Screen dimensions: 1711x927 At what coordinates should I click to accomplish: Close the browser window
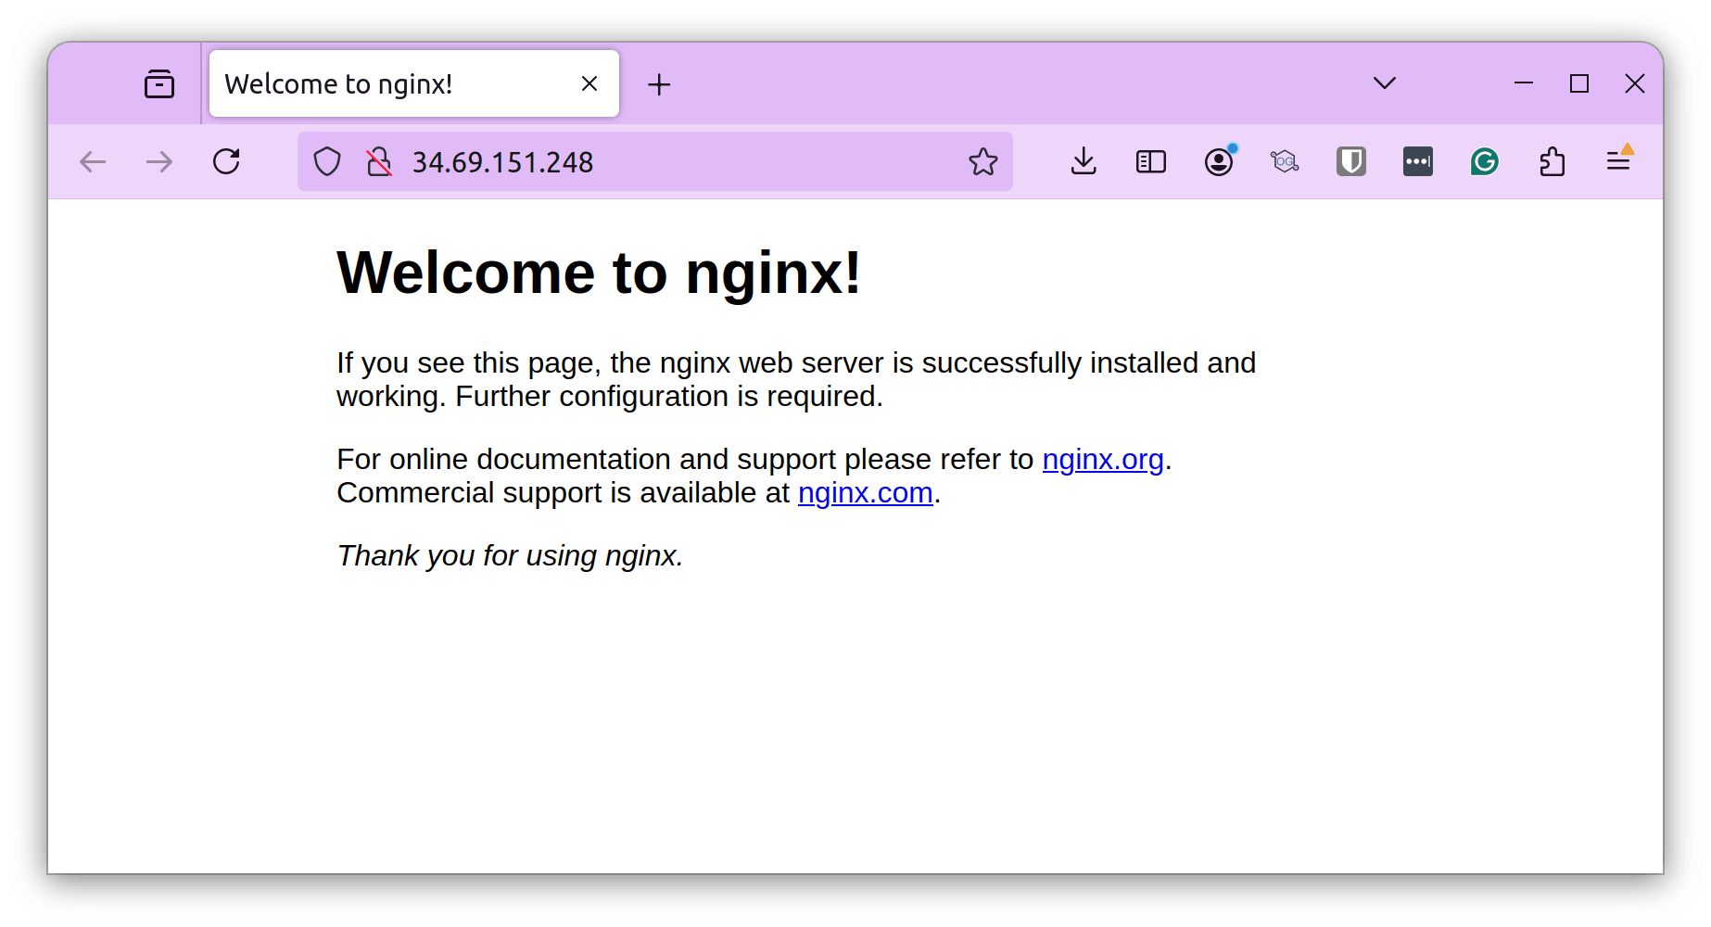point(1635,83)
